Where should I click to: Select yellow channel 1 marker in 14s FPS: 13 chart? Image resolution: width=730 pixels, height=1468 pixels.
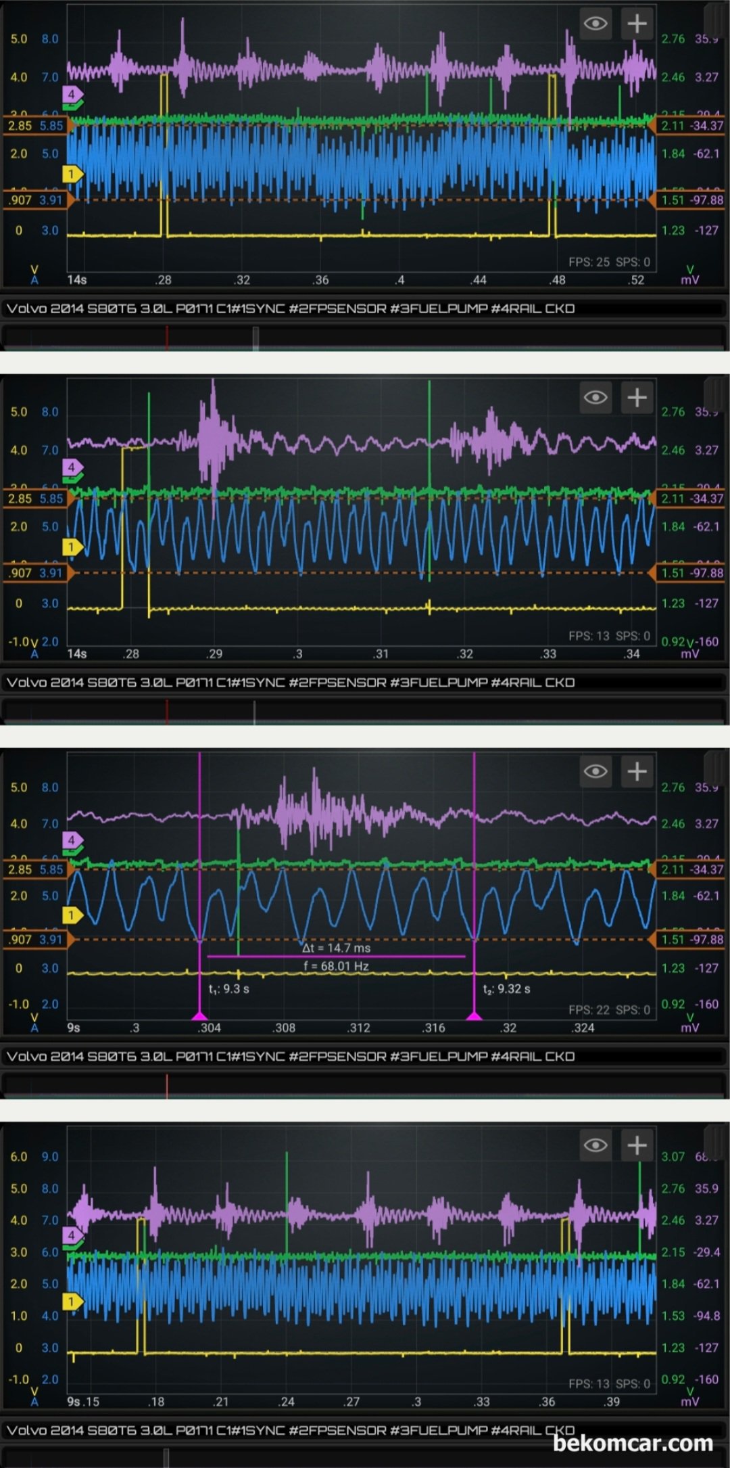pos(72,547)
